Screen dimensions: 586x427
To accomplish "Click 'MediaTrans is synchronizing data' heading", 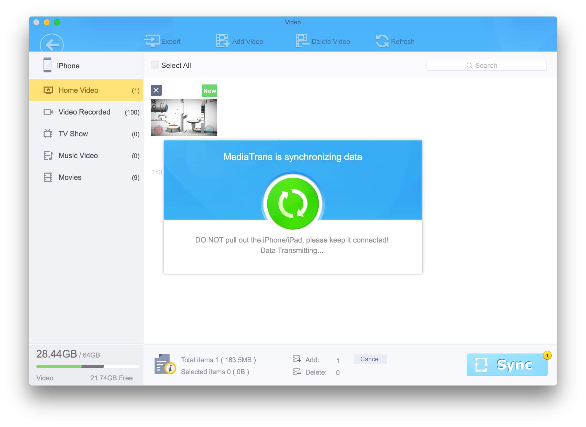I will point(293,157).
